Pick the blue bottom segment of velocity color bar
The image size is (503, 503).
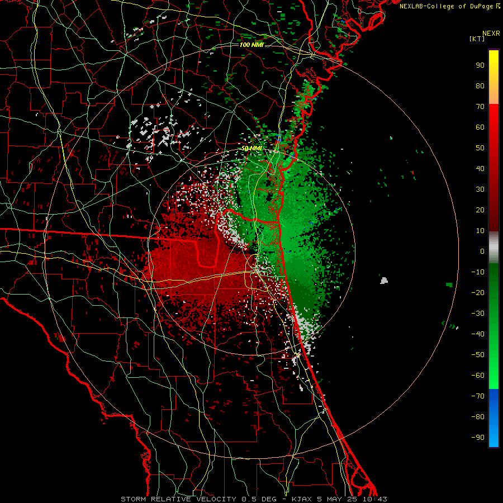pos(493,418)
